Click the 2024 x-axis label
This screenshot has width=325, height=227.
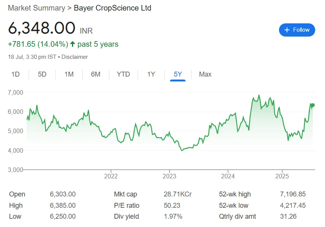pyautogui.click(x=228, y=176)
